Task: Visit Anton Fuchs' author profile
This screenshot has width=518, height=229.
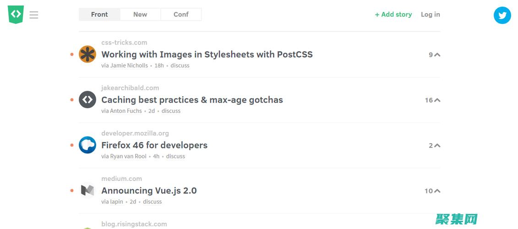Action: coord(126,111)
